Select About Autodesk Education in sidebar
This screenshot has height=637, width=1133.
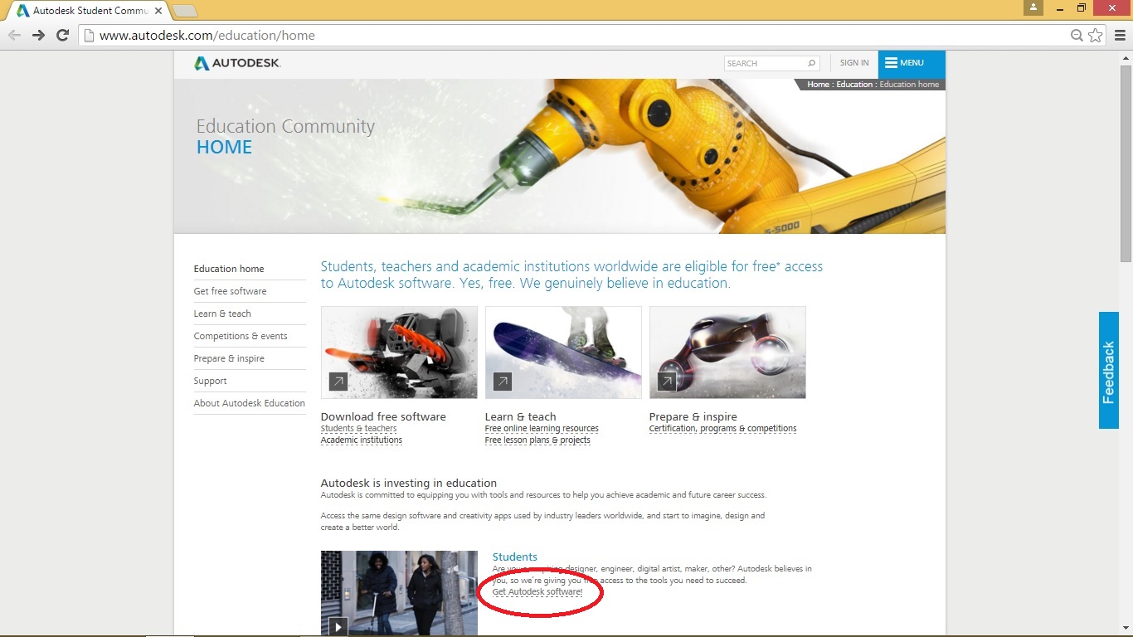[250, 403]
